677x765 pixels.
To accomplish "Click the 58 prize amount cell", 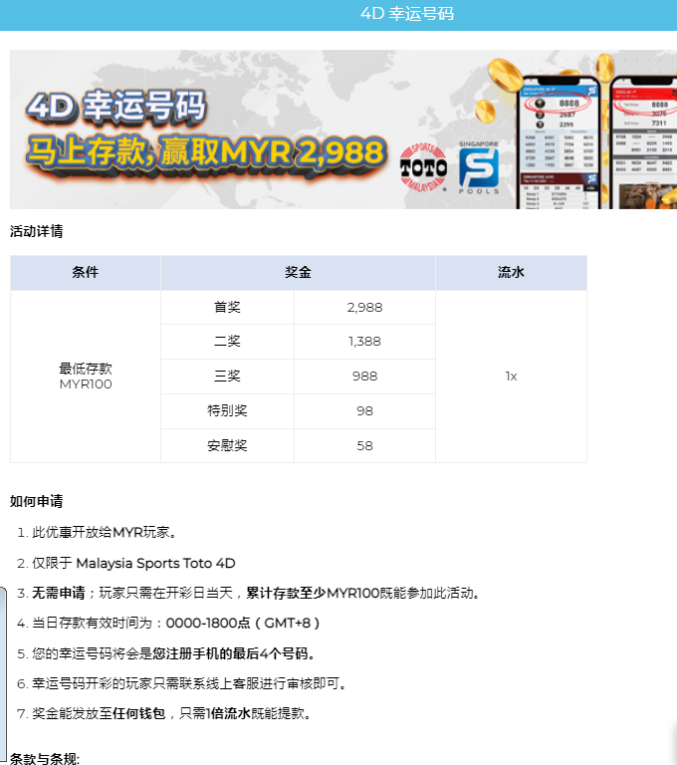I will tap(364, 446).
